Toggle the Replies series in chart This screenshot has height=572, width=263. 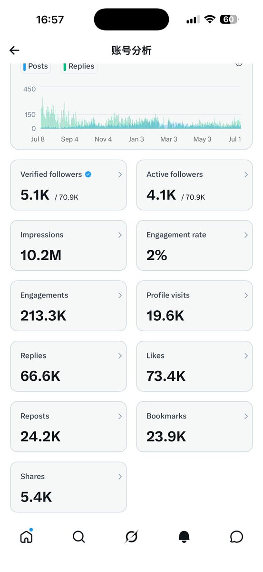79,67
